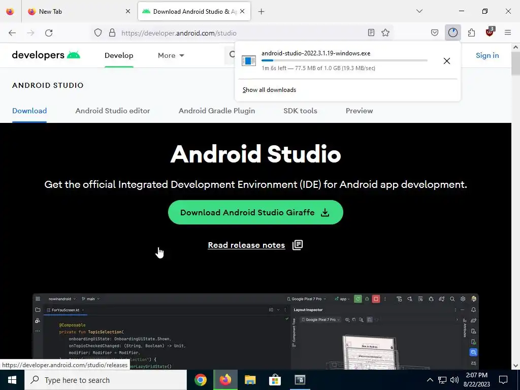Open Google Chrome from the taskbar

click(200, 380)
